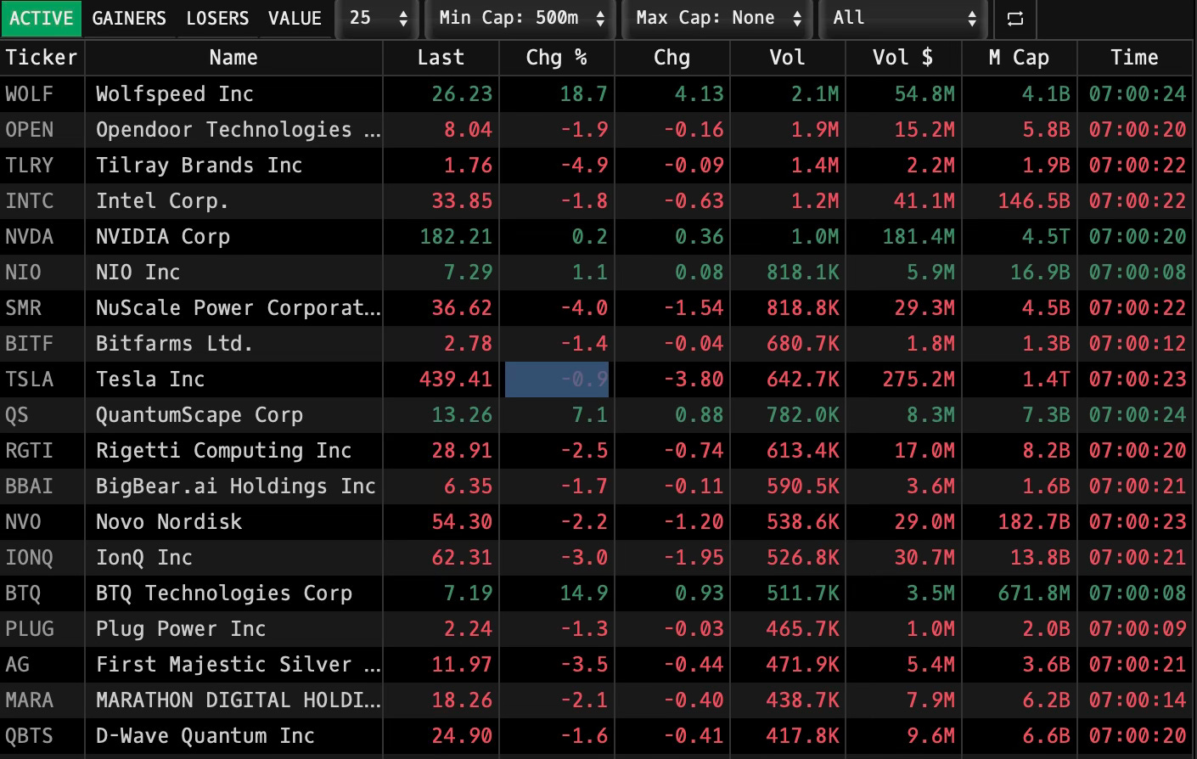Sort by the Chg column header

[672, 58]
